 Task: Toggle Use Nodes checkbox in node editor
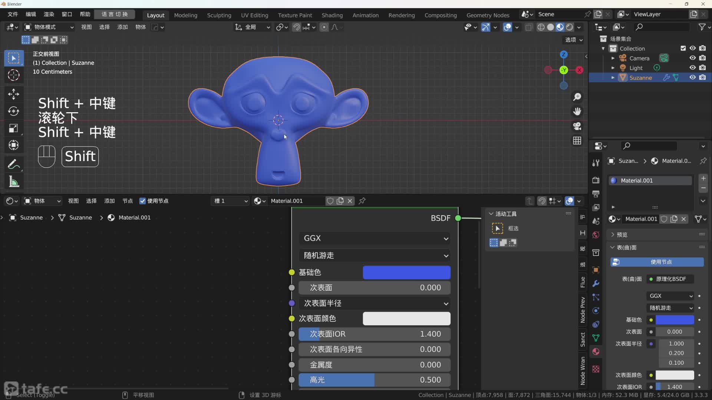[x=142, y=201]
